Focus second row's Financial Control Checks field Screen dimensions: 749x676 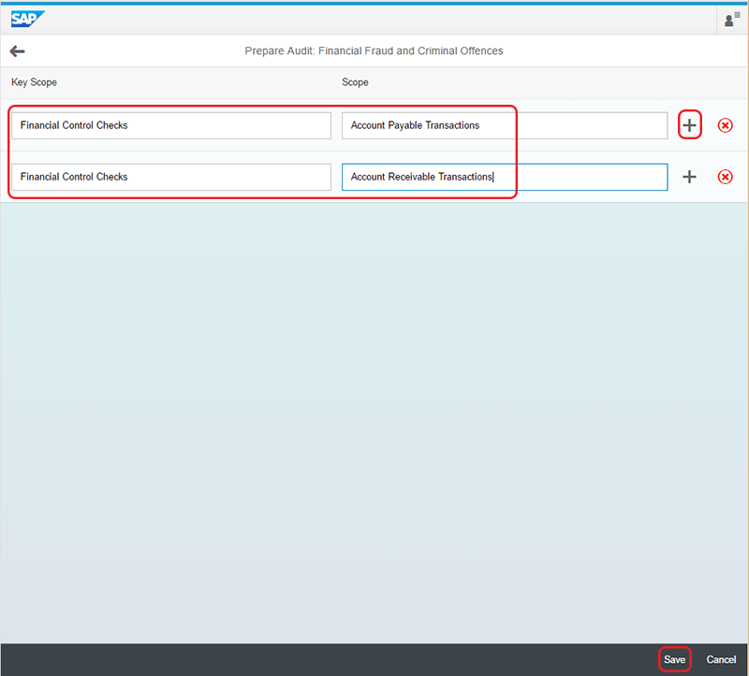point(170,177)
